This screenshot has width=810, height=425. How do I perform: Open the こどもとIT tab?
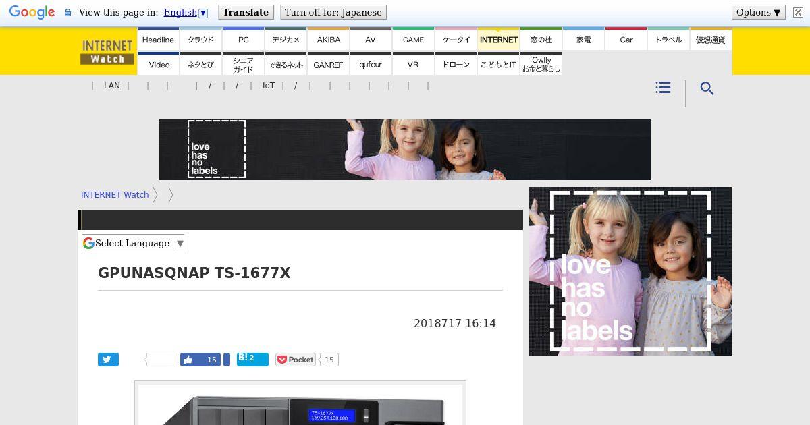[x=498, y=64]
